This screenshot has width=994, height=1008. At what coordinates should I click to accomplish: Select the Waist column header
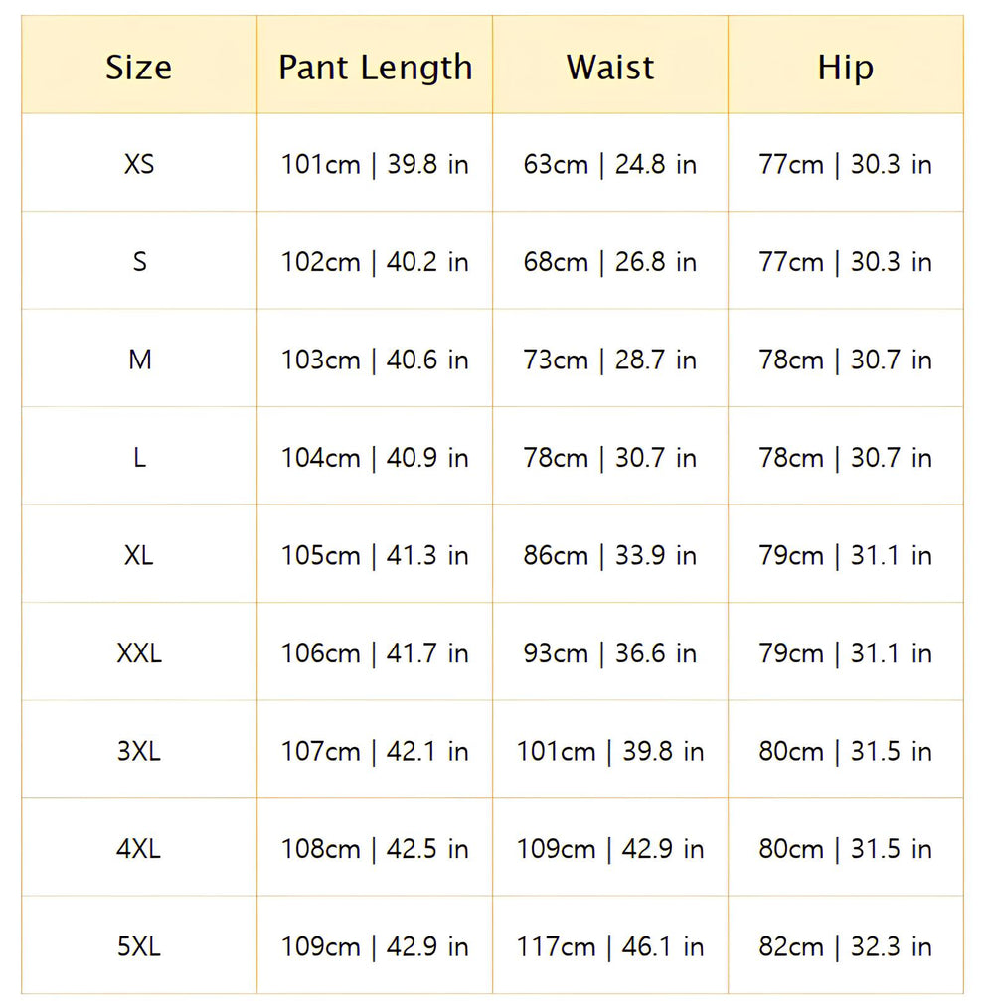[610, 68]
